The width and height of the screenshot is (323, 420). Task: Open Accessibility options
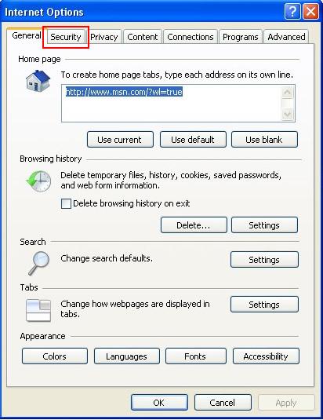click(x=266, y=356)
